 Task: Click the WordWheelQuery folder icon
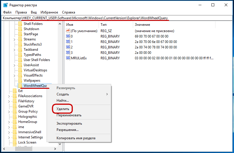[x=20, y=86]
